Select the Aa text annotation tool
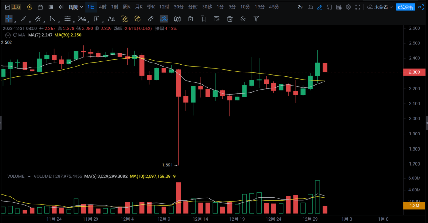 click(111, 19)
